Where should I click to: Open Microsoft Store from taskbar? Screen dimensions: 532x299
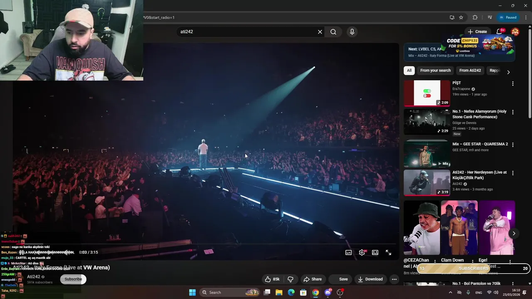pos(303,292)
